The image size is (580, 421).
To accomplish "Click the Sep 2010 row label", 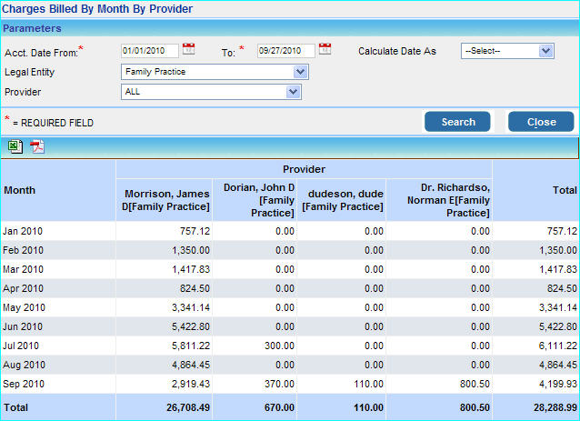I will pos(23,384).
